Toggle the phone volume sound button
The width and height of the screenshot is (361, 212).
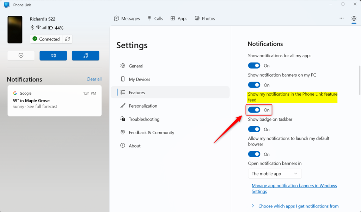(53, 56)
